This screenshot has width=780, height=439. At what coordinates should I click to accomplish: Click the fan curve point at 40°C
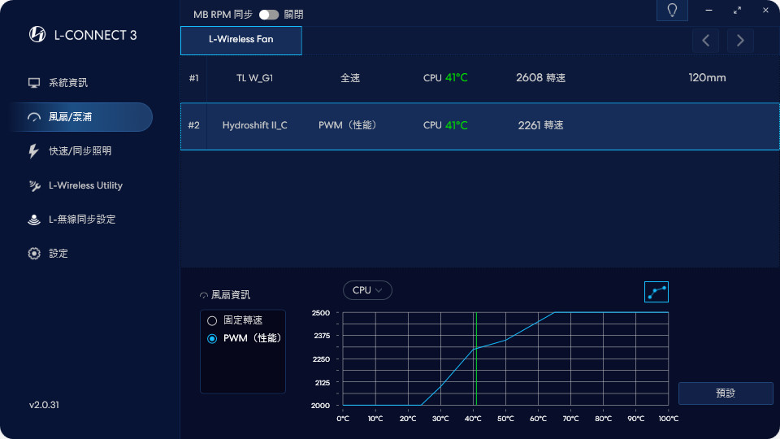[x=473, y=350]
